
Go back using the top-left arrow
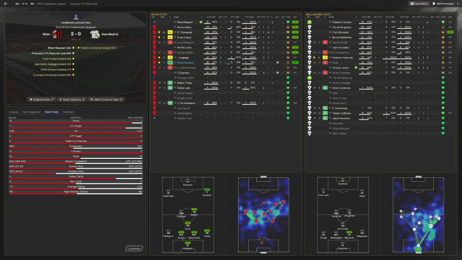[x=6, y=3]
